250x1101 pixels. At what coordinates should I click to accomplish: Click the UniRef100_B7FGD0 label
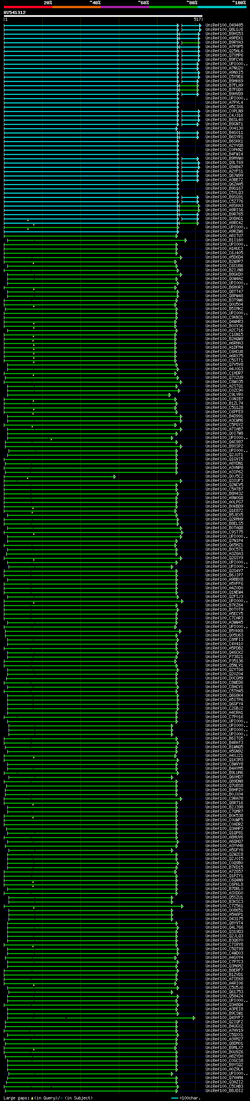click(x=224, y=89)
